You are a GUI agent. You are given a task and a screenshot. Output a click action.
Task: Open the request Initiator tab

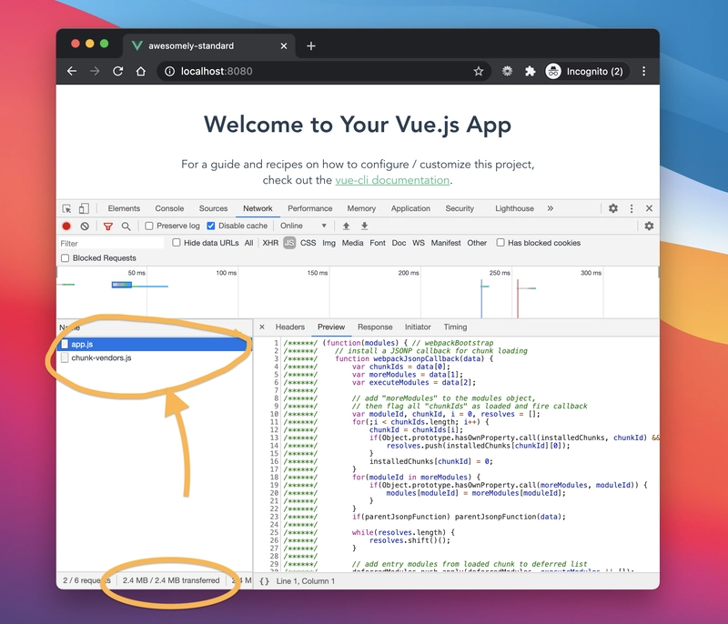(x=418, y=327)
